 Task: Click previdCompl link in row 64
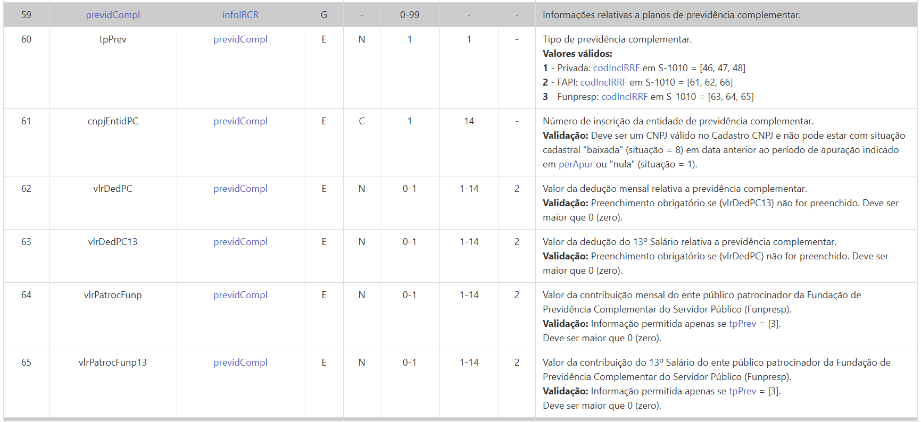(x=240, y=295)
